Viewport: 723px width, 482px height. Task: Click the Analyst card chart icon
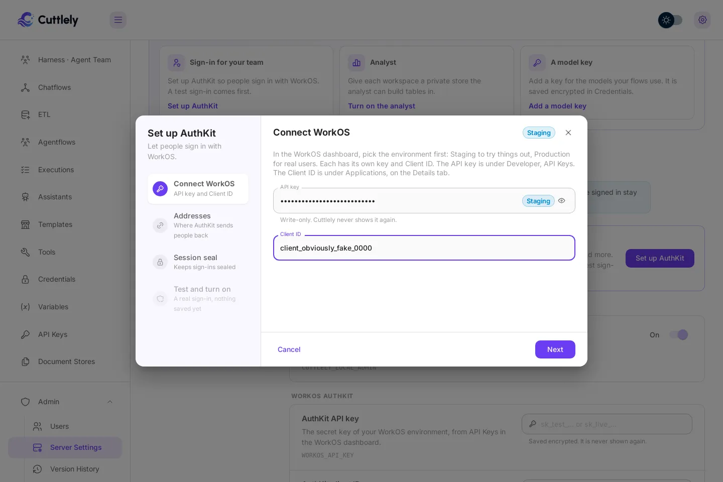pos(356,63)
